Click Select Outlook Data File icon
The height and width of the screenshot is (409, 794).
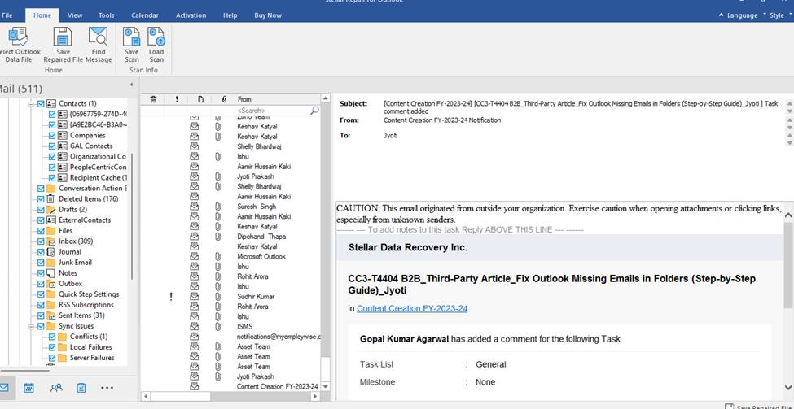click(x=18, y=37)
